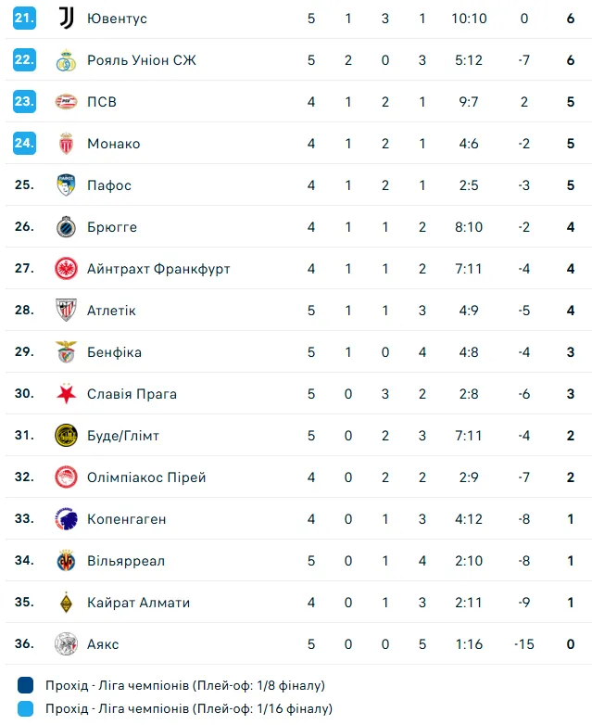Image resolution: width=592 pixels, height=725 pixels.
Task: Click the Eintracht Frankfurt eagle logo
Action: click(66, 269)
